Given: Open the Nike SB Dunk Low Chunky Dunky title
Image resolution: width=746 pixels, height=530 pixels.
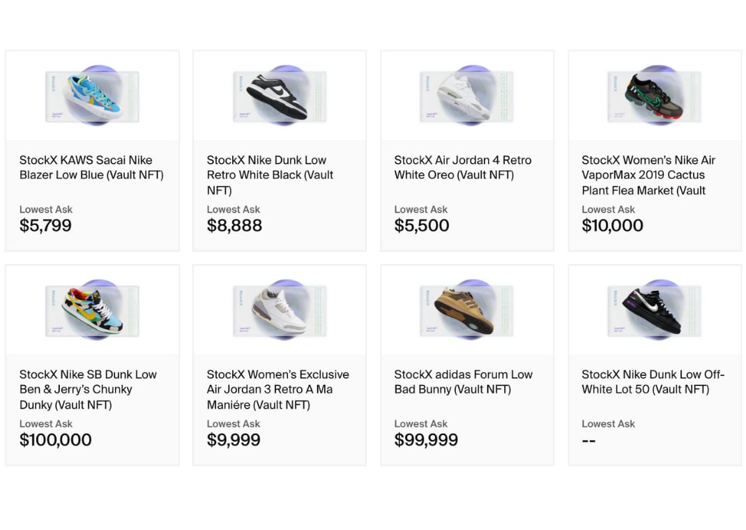Looking at the screenshot, I should click(x=88, y=389).
